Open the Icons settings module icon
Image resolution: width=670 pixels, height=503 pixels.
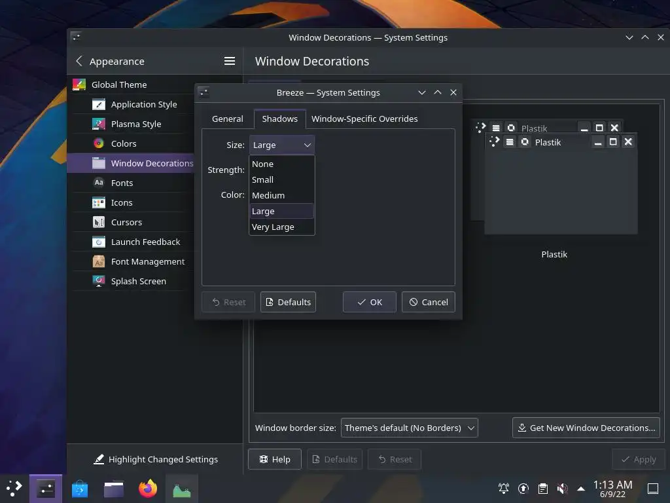pos(99,203)
